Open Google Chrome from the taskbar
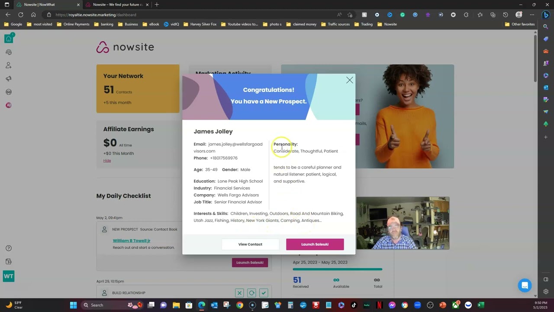This screenshot has height=312, width=554. [239, 305]
